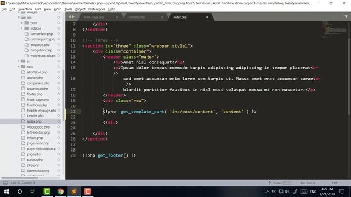Screen dimensions: 351x197
Task: Click git status circle next to customizer.php
Action: (x=59, y=34)
